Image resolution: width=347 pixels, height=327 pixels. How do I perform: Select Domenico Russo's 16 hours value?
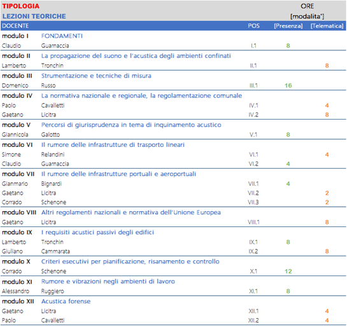click(288, 85)
